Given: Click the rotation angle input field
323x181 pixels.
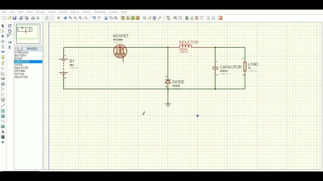Looking at the screenshot, I should pos(10,36).
